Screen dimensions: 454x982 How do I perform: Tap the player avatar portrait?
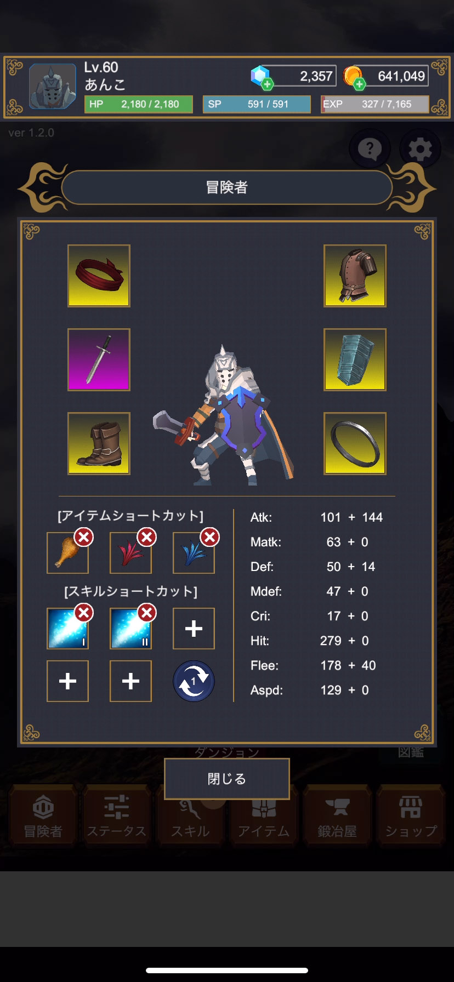pyautogui.click(x=53, y=87)
